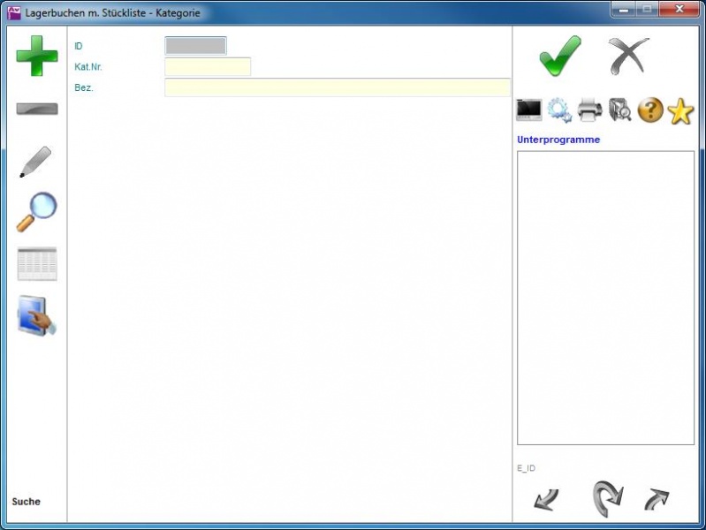Click the yellow star favorites icon
706x530 pixels.
pos(680,110)
